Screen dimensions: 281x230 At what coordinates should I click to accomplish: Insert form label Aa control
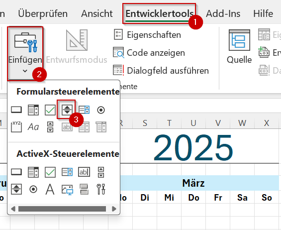33,126
